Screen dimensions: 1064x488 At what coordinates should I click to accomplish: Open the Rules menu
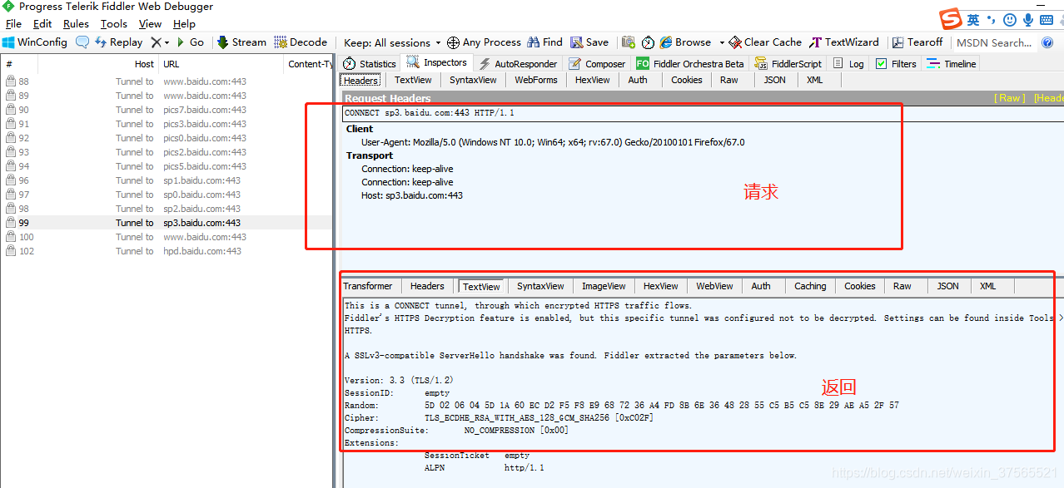tap(76, 24)
